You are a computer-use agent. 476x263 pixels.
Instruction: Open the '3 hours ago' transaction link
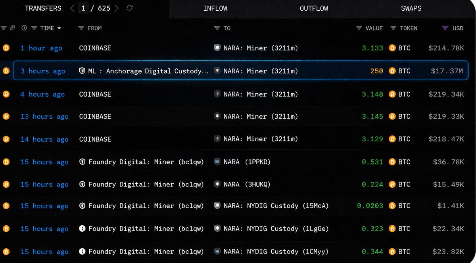42,71
